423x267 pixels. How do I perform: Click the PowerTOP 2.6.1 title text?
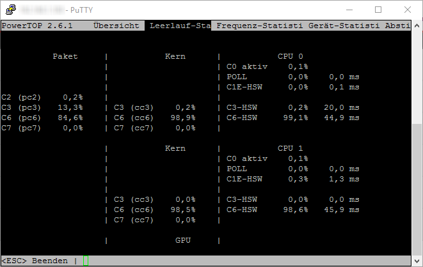(37, 26)
